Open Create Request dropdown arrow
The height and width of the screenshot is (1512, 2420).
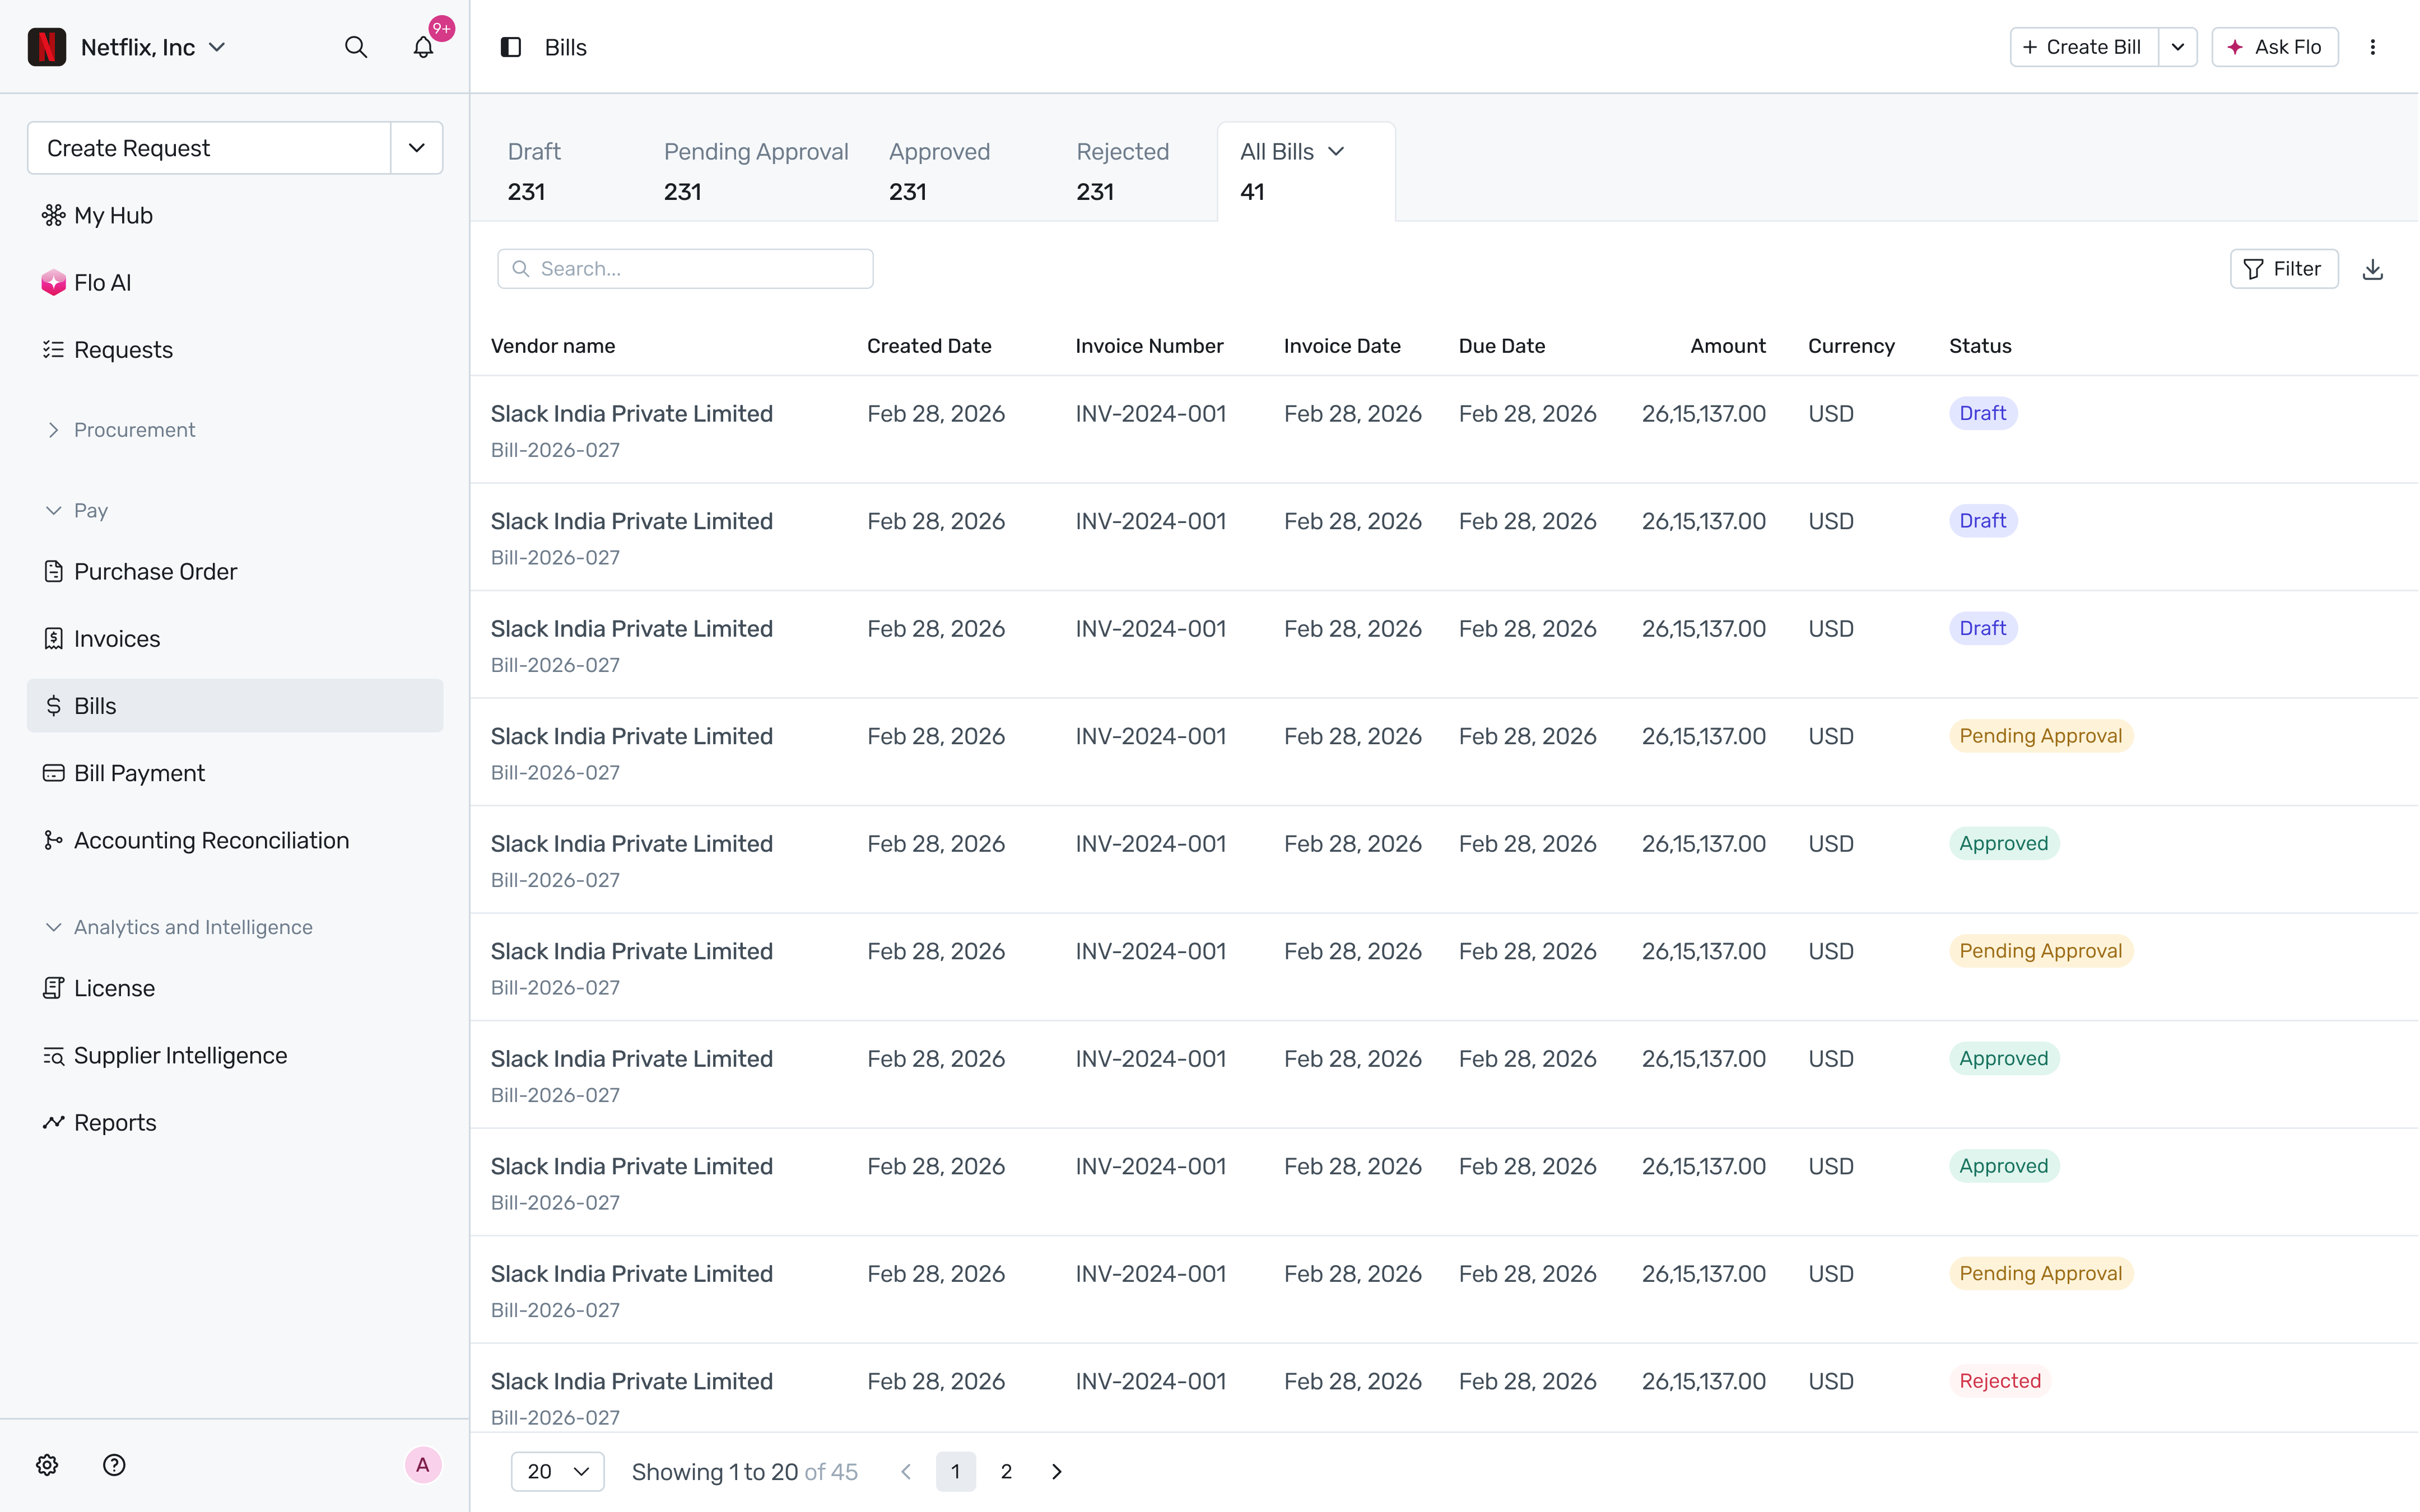coord(417,148)
